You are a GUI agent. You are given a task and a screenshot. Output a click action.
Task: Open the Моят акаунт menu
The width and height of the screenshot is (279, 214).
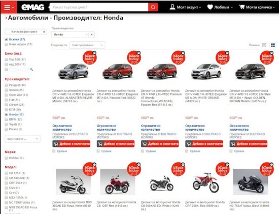185,7
